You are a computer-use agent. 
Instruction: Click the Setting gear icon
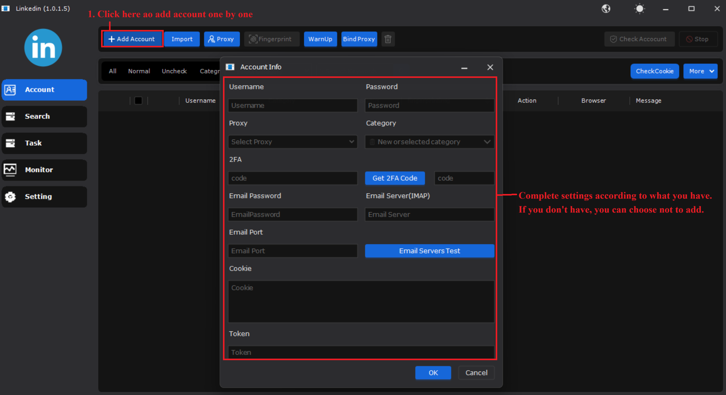[x=10, y=197]
